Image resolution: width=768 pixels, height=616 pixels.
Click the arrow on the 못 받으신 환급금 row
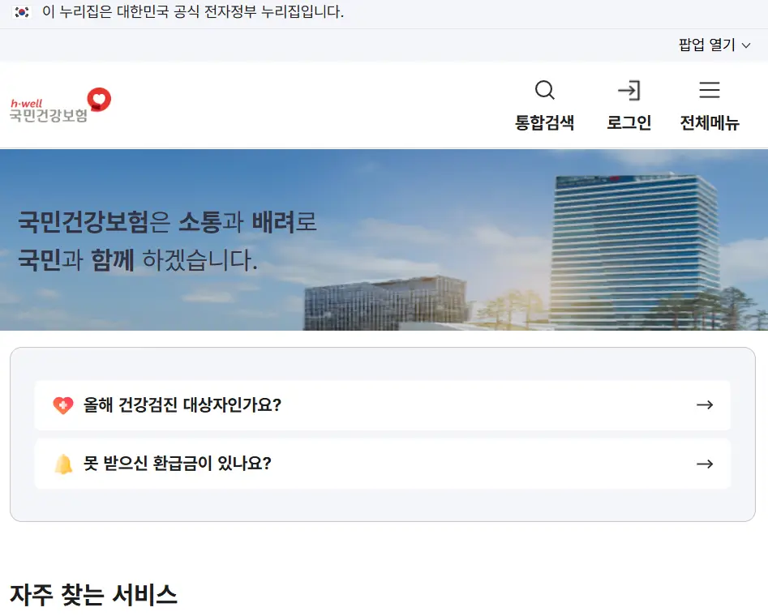tap(705, 464)
